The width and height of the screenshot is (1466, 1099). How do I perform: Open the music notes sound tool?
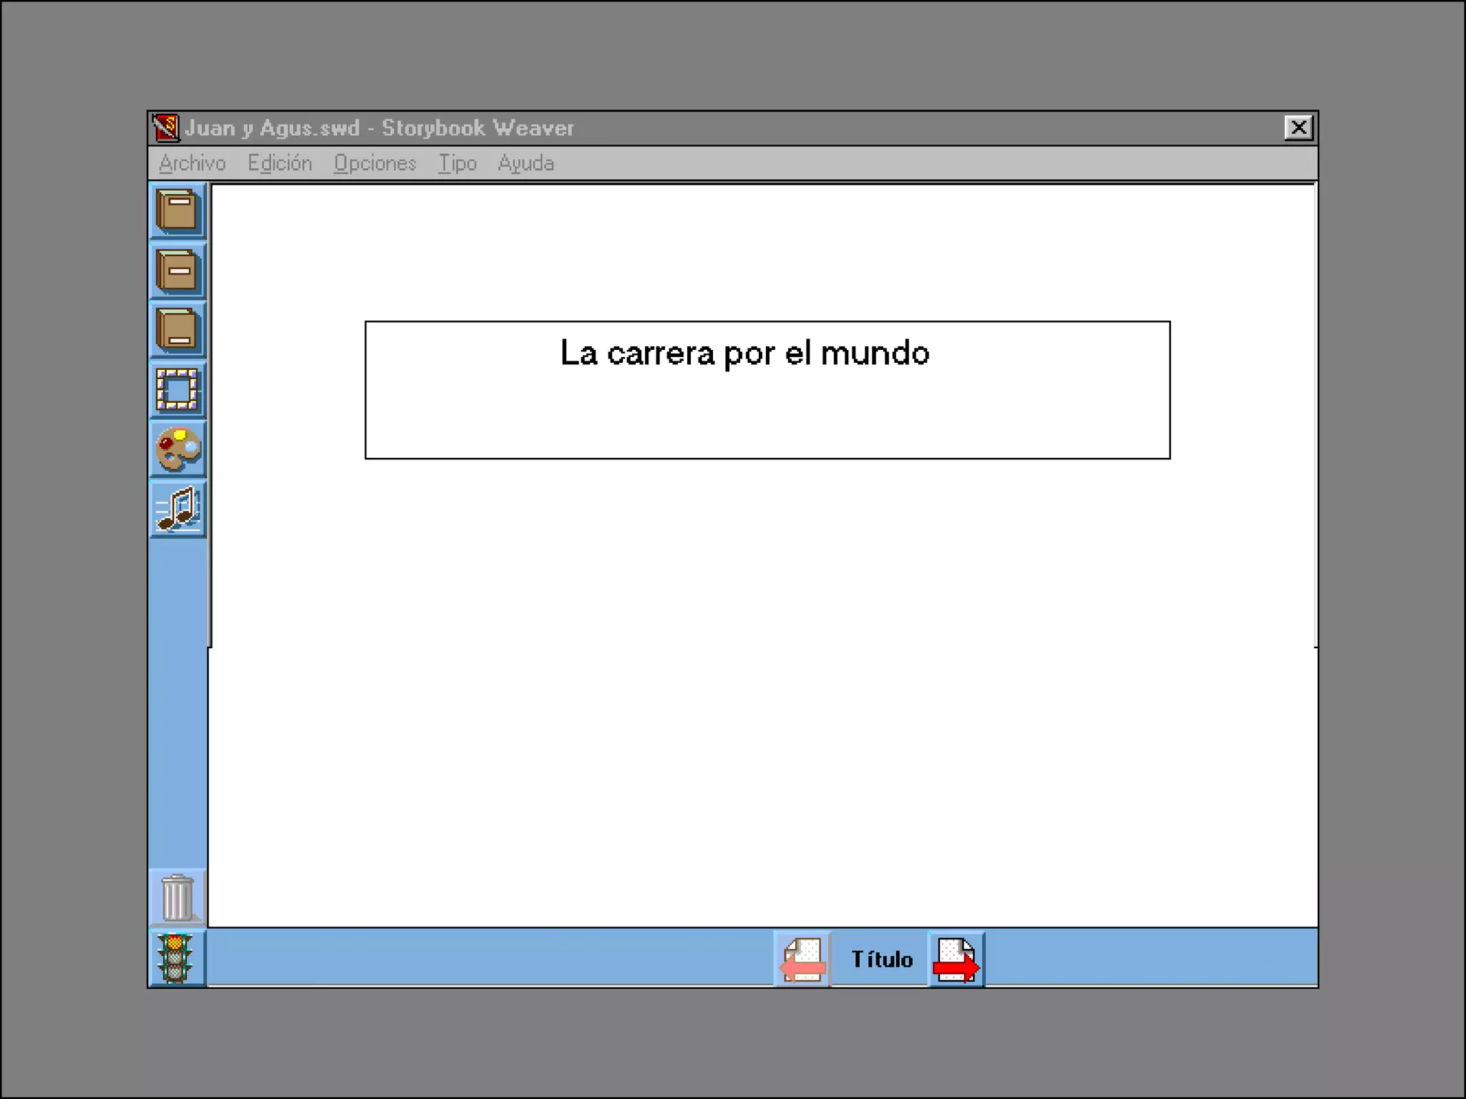pyautogui.click(x=178, y=509)
